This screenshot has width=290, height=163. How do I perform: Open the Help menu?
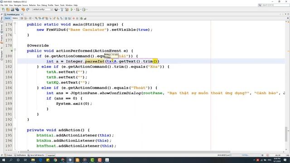(76, 5)
